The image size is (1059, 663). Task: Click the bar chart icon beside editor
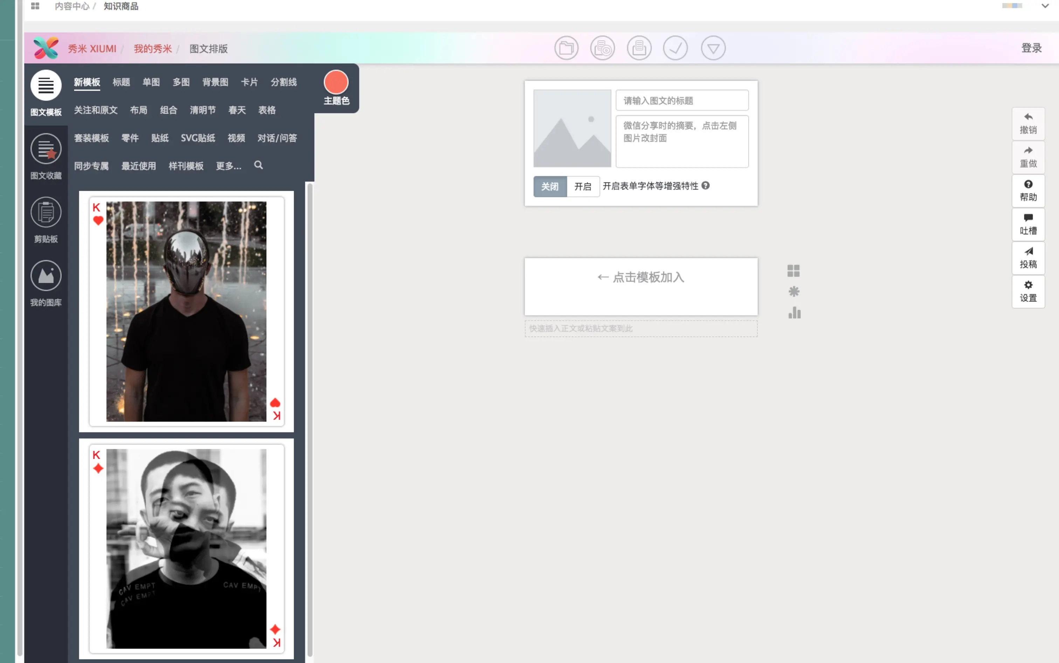click(794, 313)
